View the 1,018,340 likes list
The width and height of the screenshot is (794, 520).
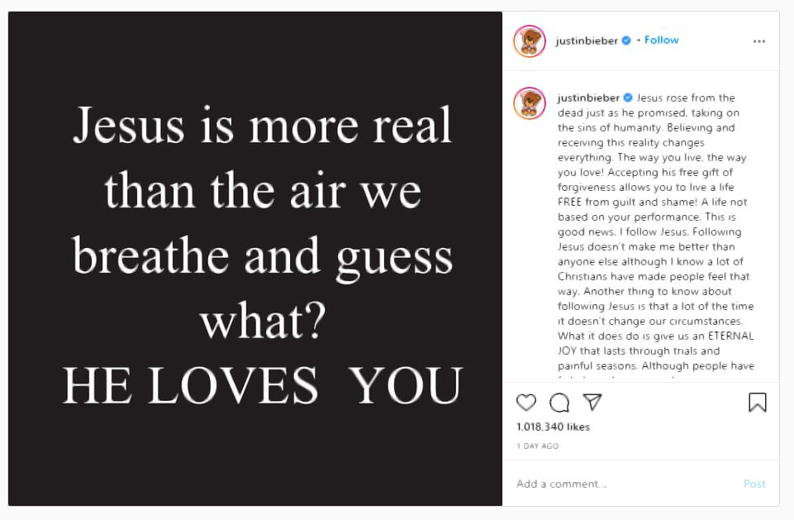(553, 427)
